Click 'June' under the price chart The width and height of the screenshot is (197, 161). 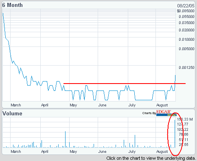click(x=103, y=105)
